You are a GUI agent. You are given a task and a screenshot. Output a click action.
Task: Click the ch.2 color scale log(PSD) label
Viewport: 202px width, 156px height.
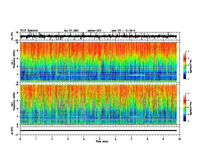[191, 108]
